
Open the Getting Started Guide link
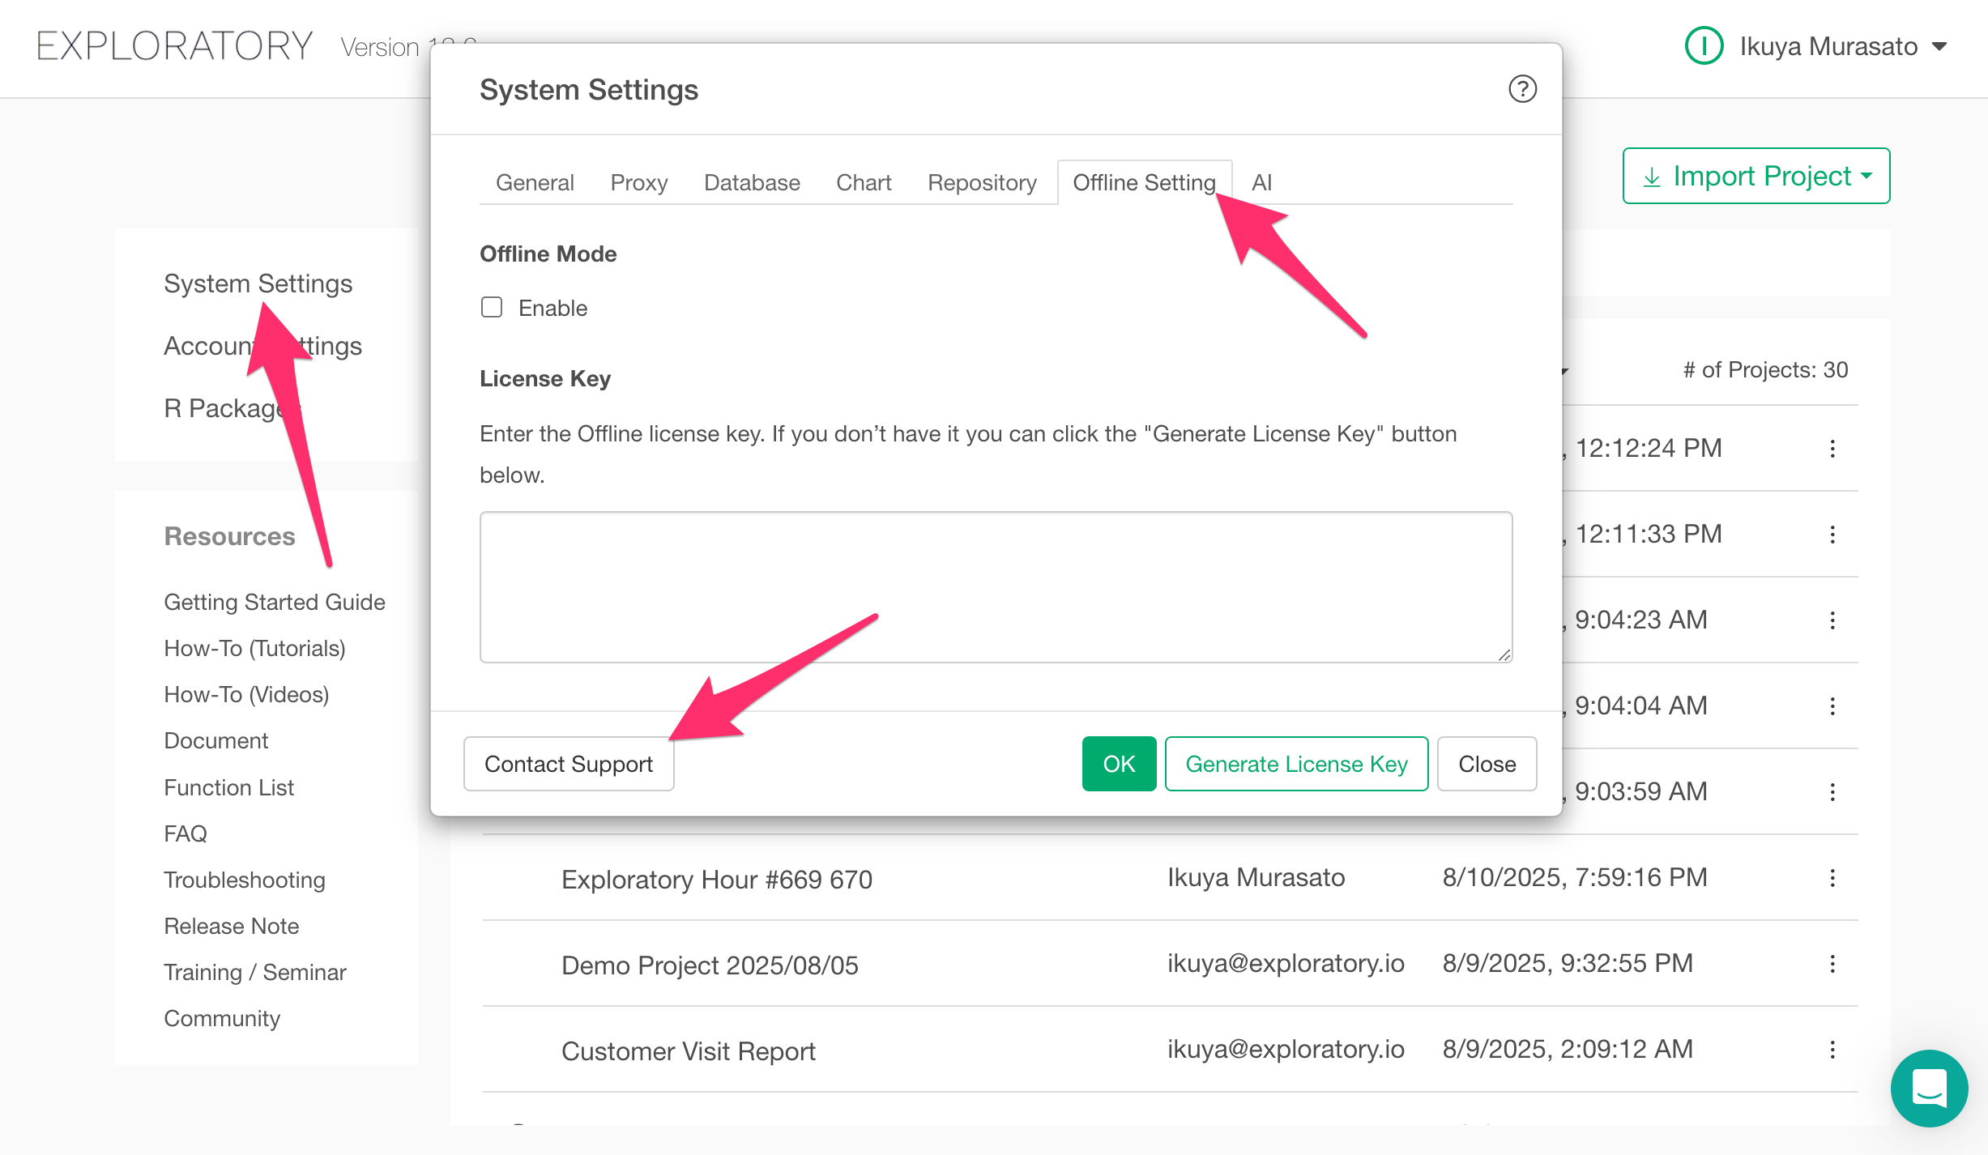(x=274, y=602)
